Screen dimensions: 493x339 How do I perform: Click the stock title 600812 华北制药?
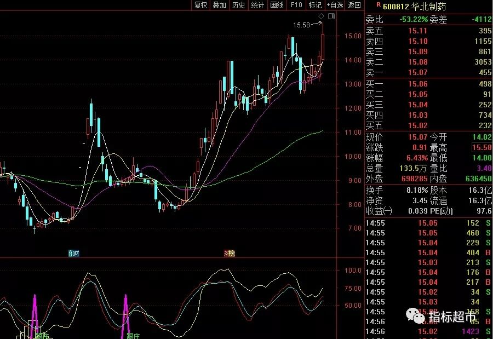(414, 6)
